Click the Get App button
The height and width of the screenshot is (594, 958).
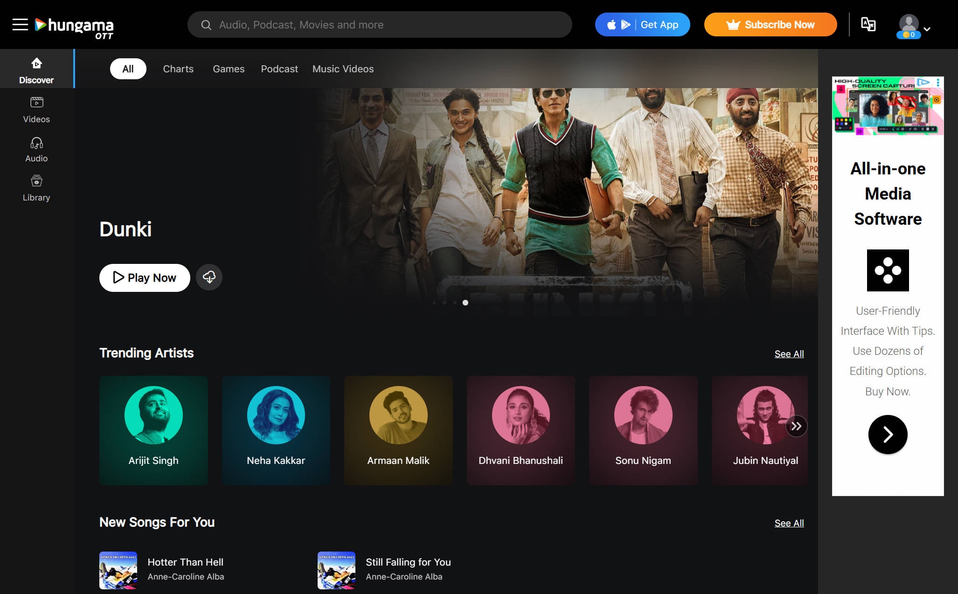[x=642, y=25]
